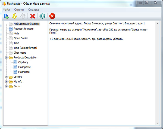This screenshot has height=129, width=163.
Task: Select the Time (Select format) item
Action: 25,48
